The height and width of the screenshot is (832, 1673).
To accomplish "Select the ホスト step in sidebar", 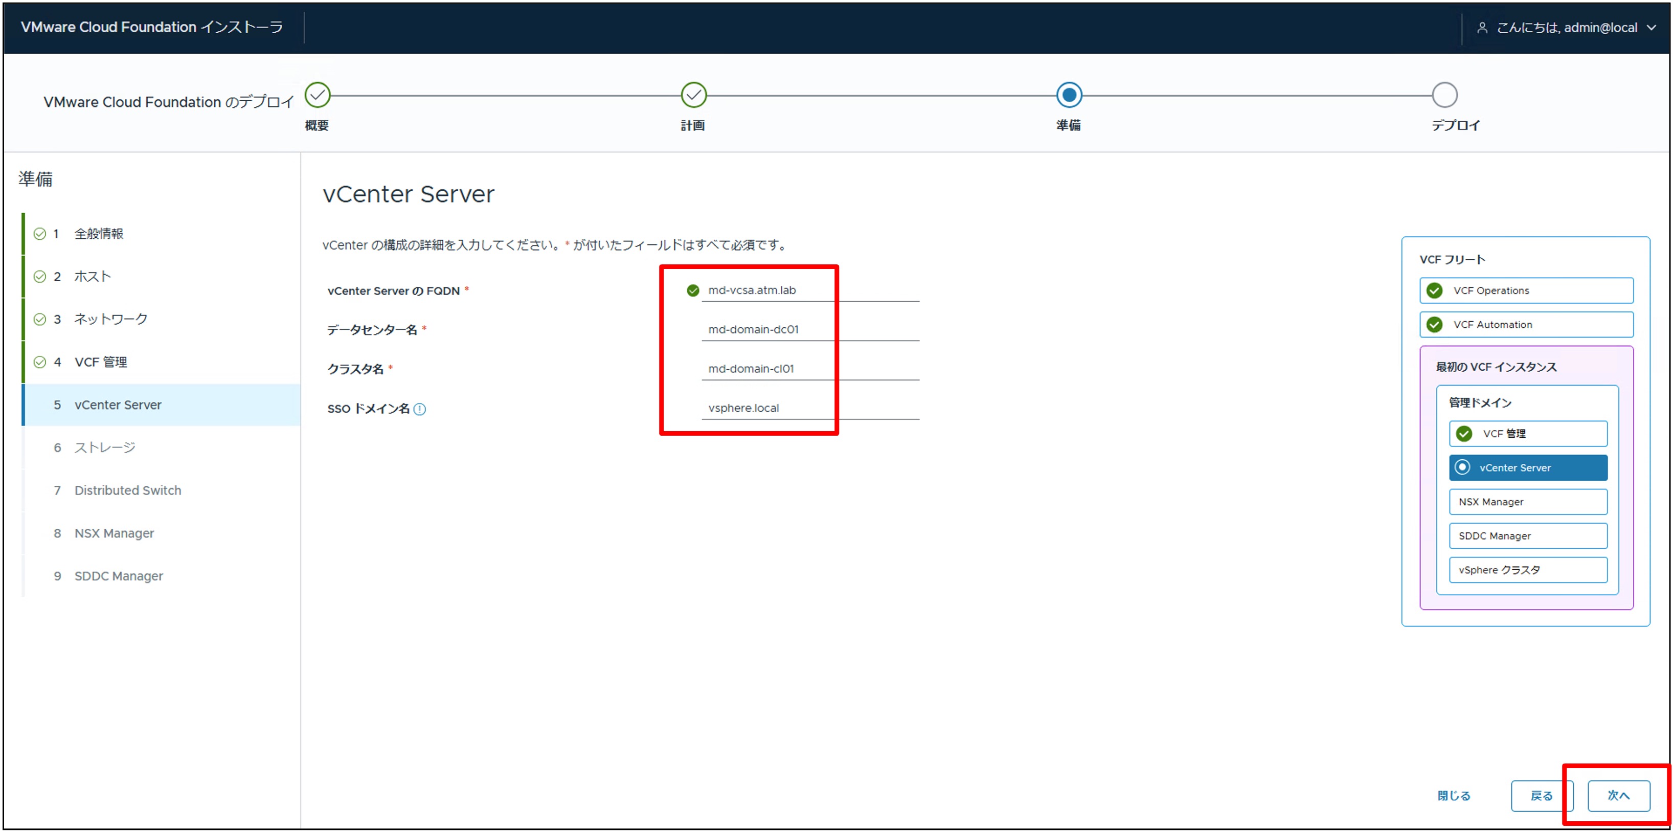I will click(161, 277).
